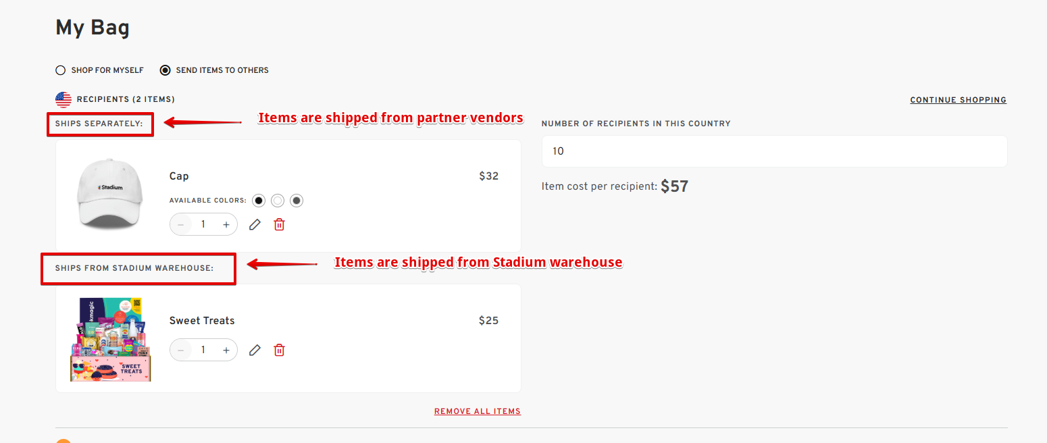Viewport: 1047px width, 443px height.
Task: Remove Sweet Treats with trash icon
Action: click(279, 350)
